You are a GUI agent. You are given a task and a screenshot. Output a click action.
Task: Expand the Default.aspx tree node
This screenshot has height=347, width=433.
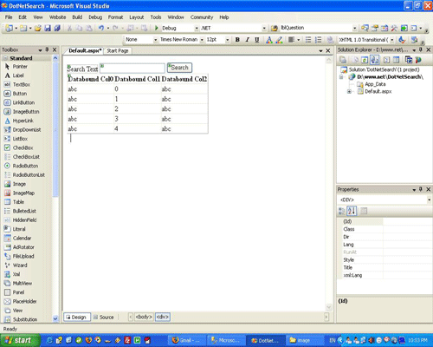click(x=349, y=92)
